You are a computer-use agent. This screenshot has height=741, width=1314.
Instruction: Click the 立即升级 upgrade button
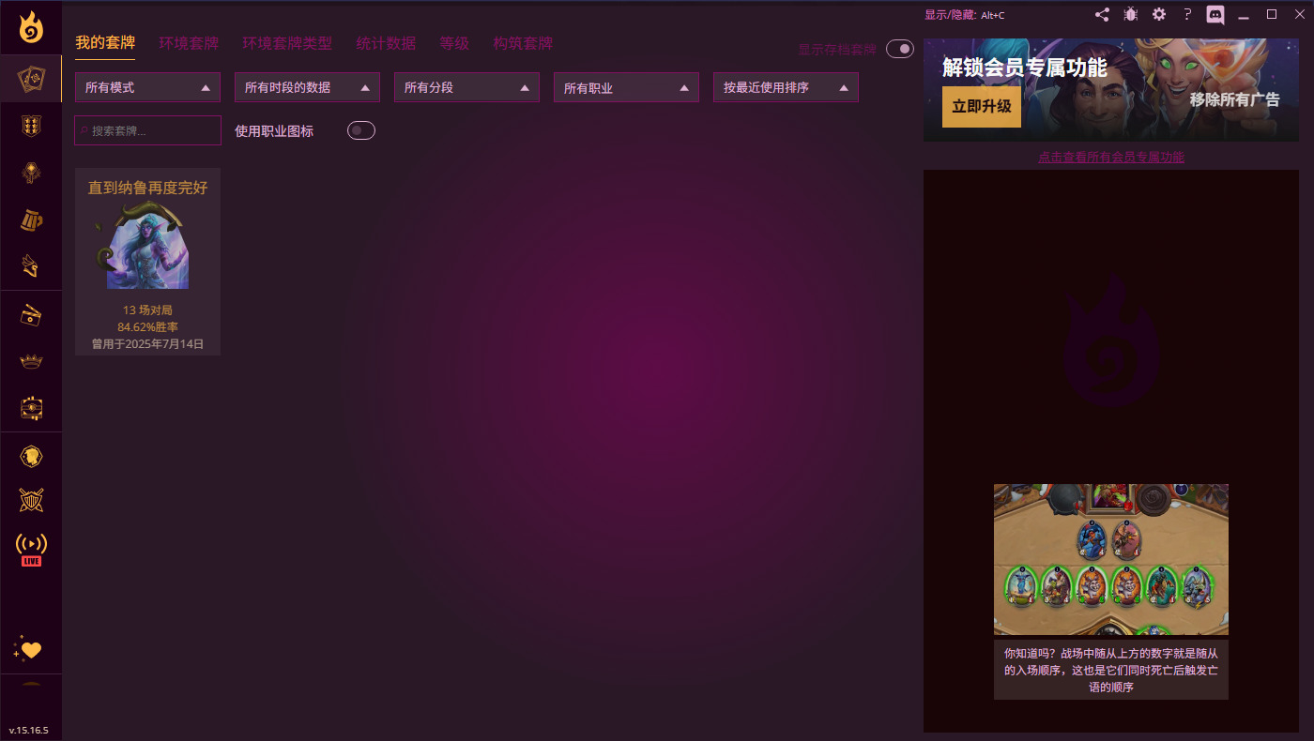(982, 106)
